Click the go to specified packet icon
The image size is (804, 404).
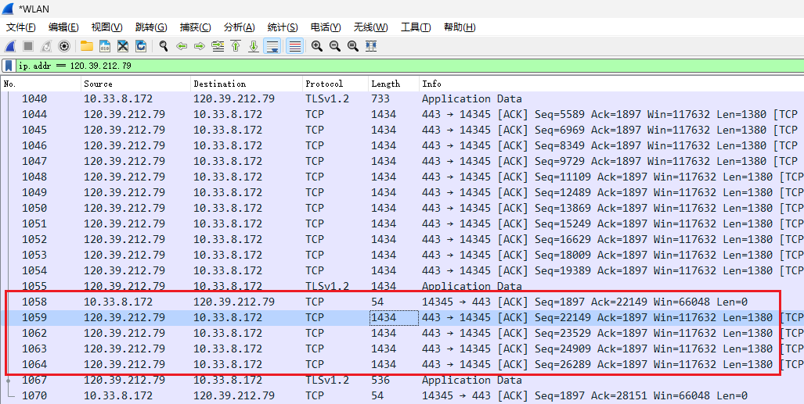[x=218, y=46]
